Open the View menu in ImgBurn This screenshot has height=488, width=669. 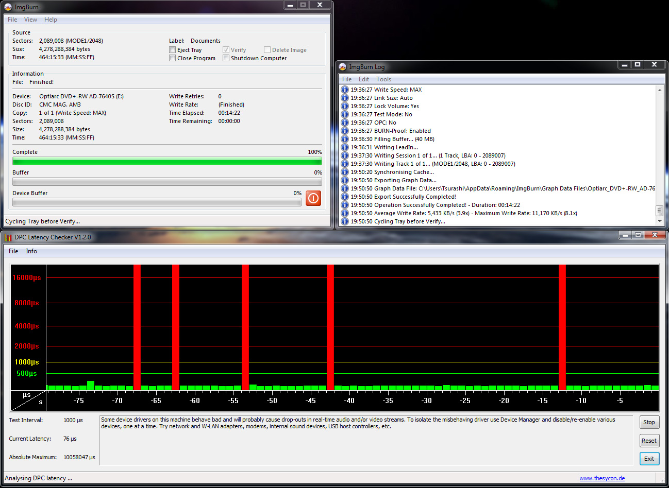coord(30,20)
